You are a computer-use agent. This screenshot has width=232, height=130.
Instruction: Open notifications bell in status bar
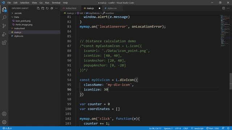[x=228, y=129]
